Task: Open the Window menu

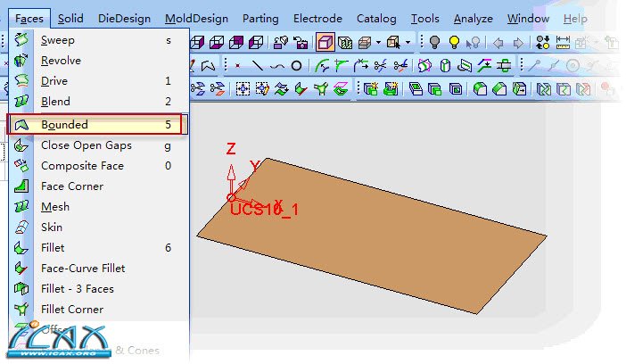Action: (528, 19)
